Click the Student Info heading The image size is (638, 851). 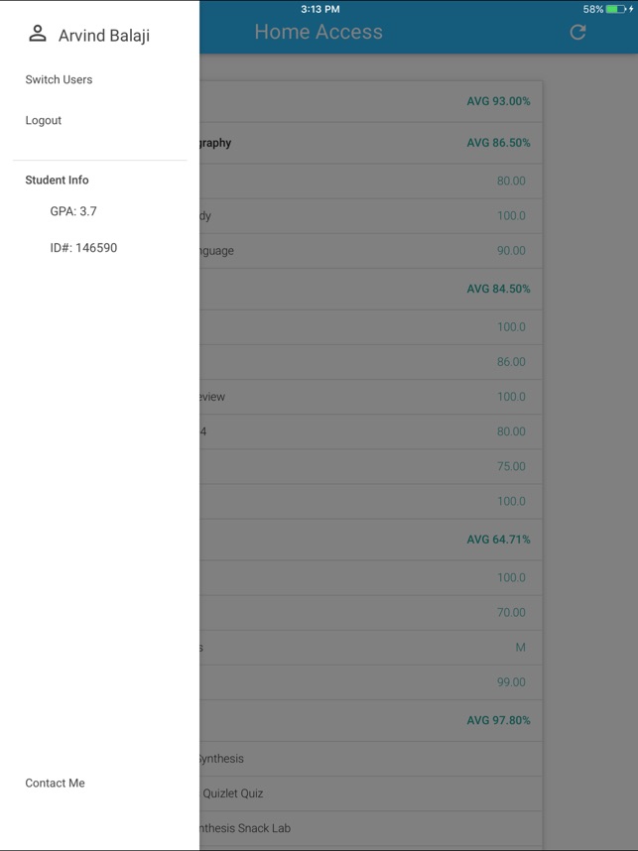57,181
